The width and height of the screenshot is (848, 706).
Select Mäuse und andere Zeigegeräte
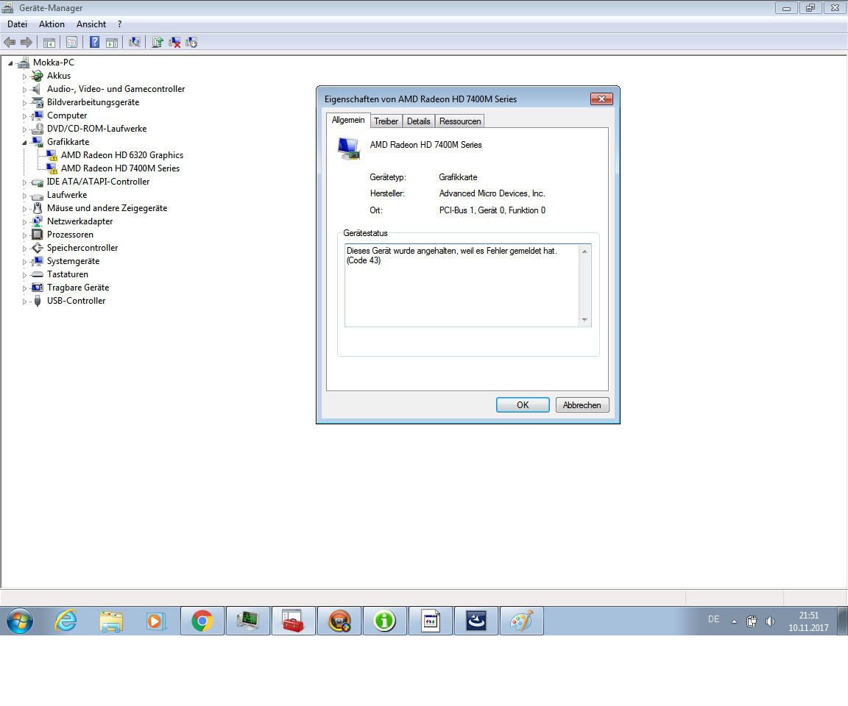pyautogui.click(x=107, y=209)
